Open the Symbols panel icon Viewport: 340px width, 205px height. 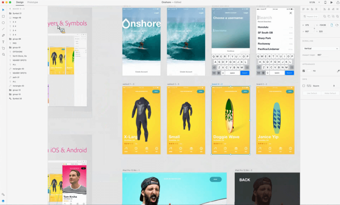tap(3, 195)
